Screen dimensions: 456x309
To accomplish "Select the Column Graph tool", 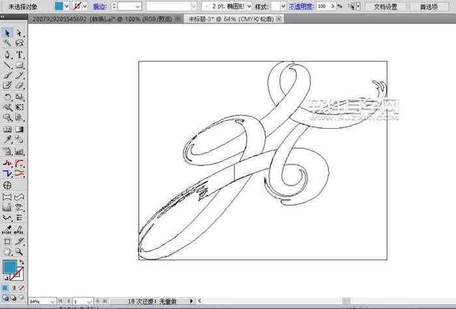I will point(19,151).
